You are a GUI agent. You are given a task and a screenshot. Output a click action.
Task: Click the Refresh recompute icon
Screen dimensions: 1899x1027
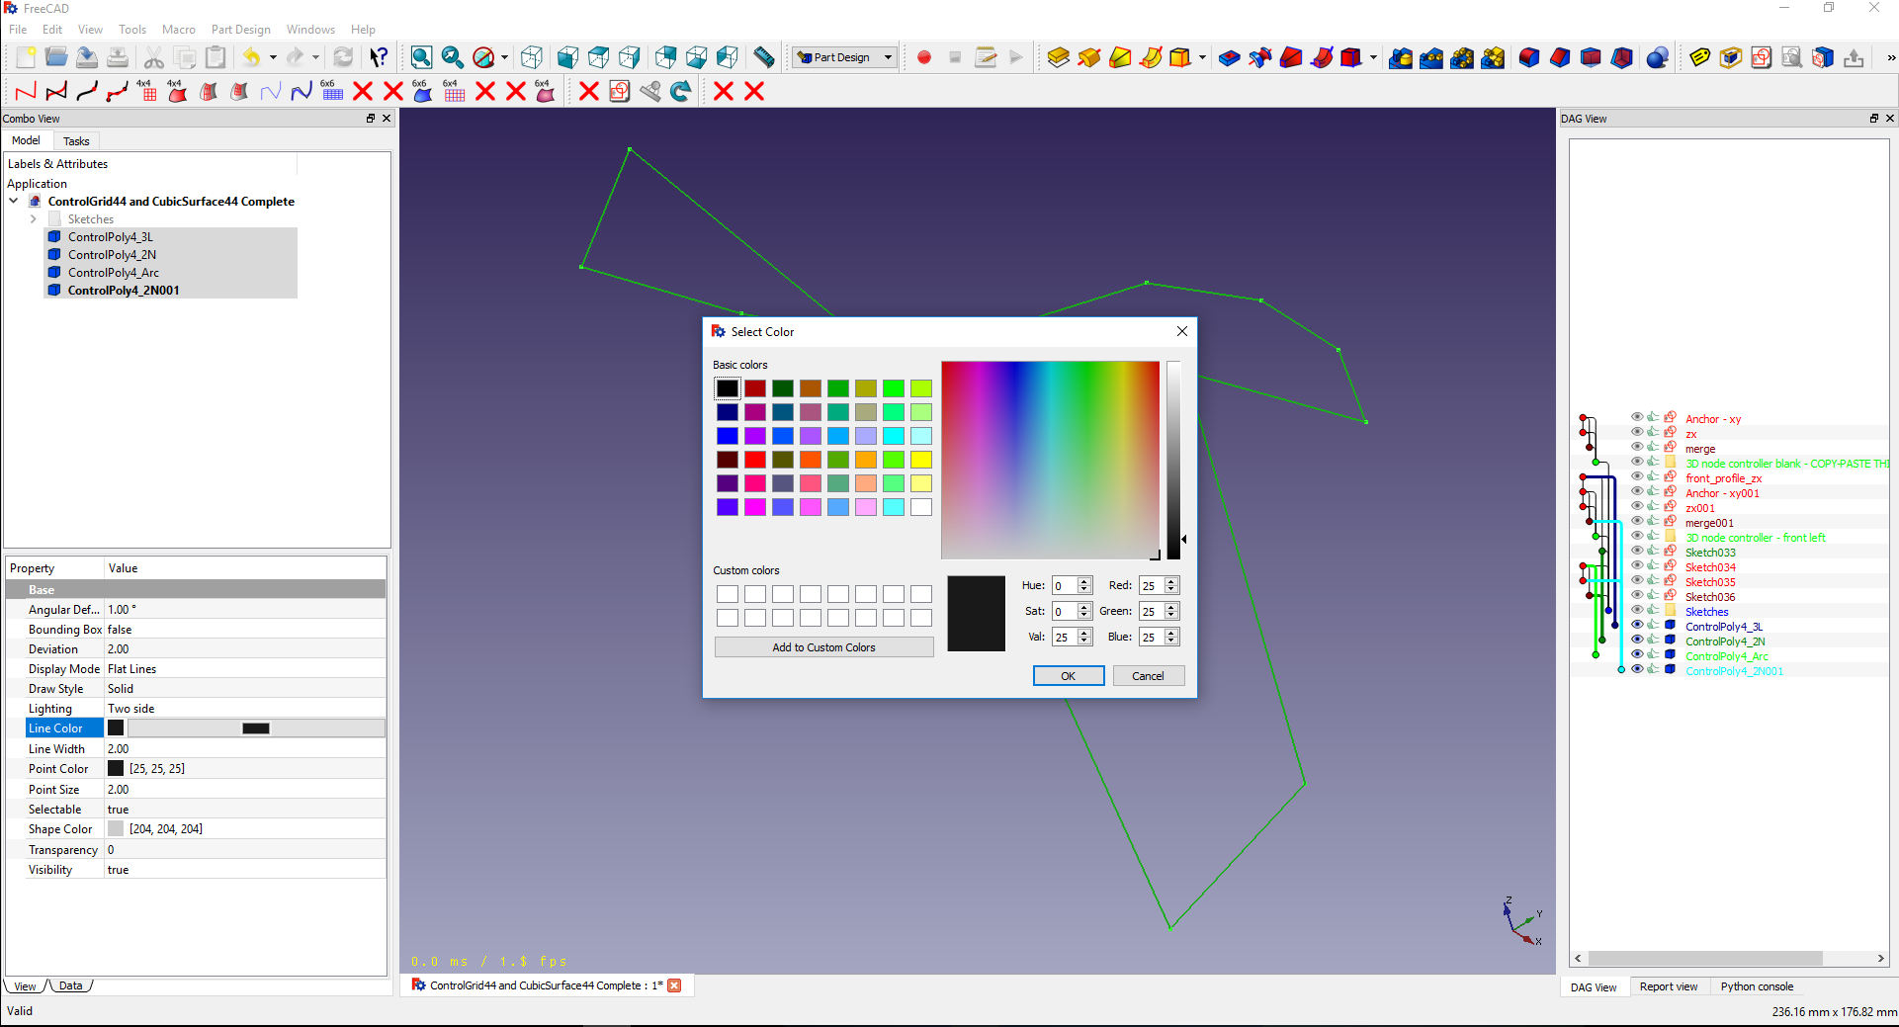click(x=343, y=57)
